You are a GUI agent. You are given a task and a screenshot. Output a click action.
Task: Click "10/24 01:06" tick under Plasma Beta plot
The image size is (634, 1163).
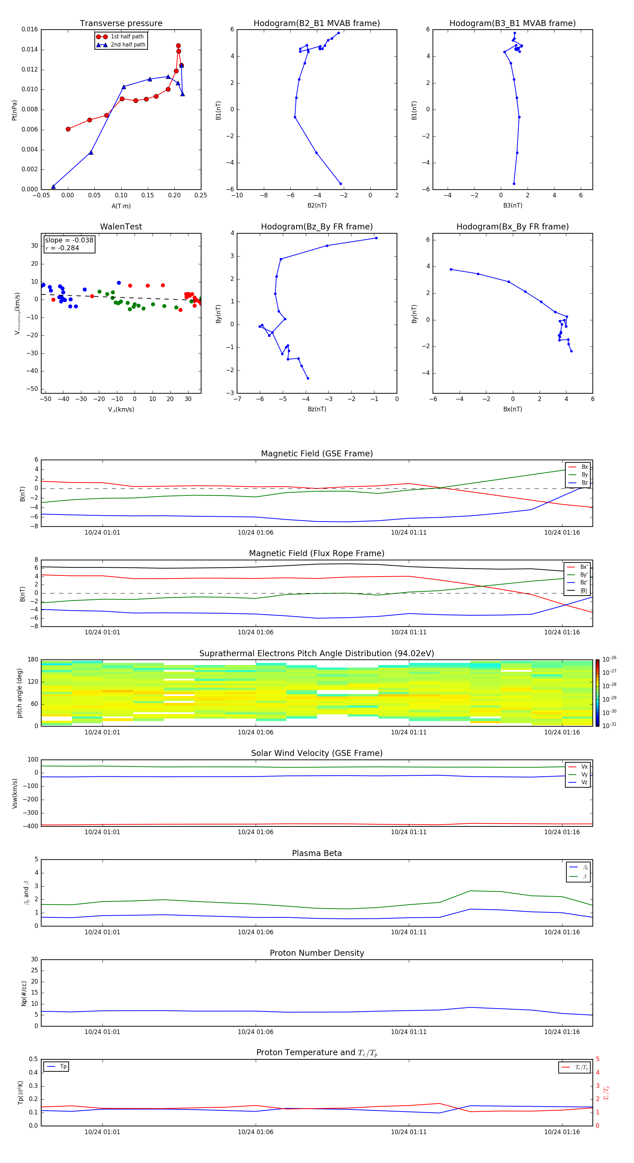255,932
